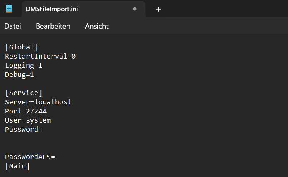Click on the [Main] section header
Image resolution: width=288 pixels, height=177 pixels.
point(17,166)
